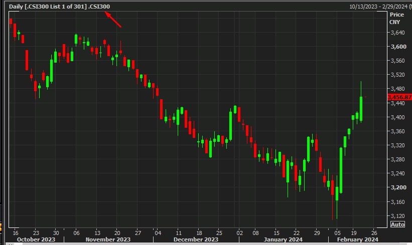Click the November 2023 month label
This screenshot has width=412, height=245.
(x=108, y=239)
